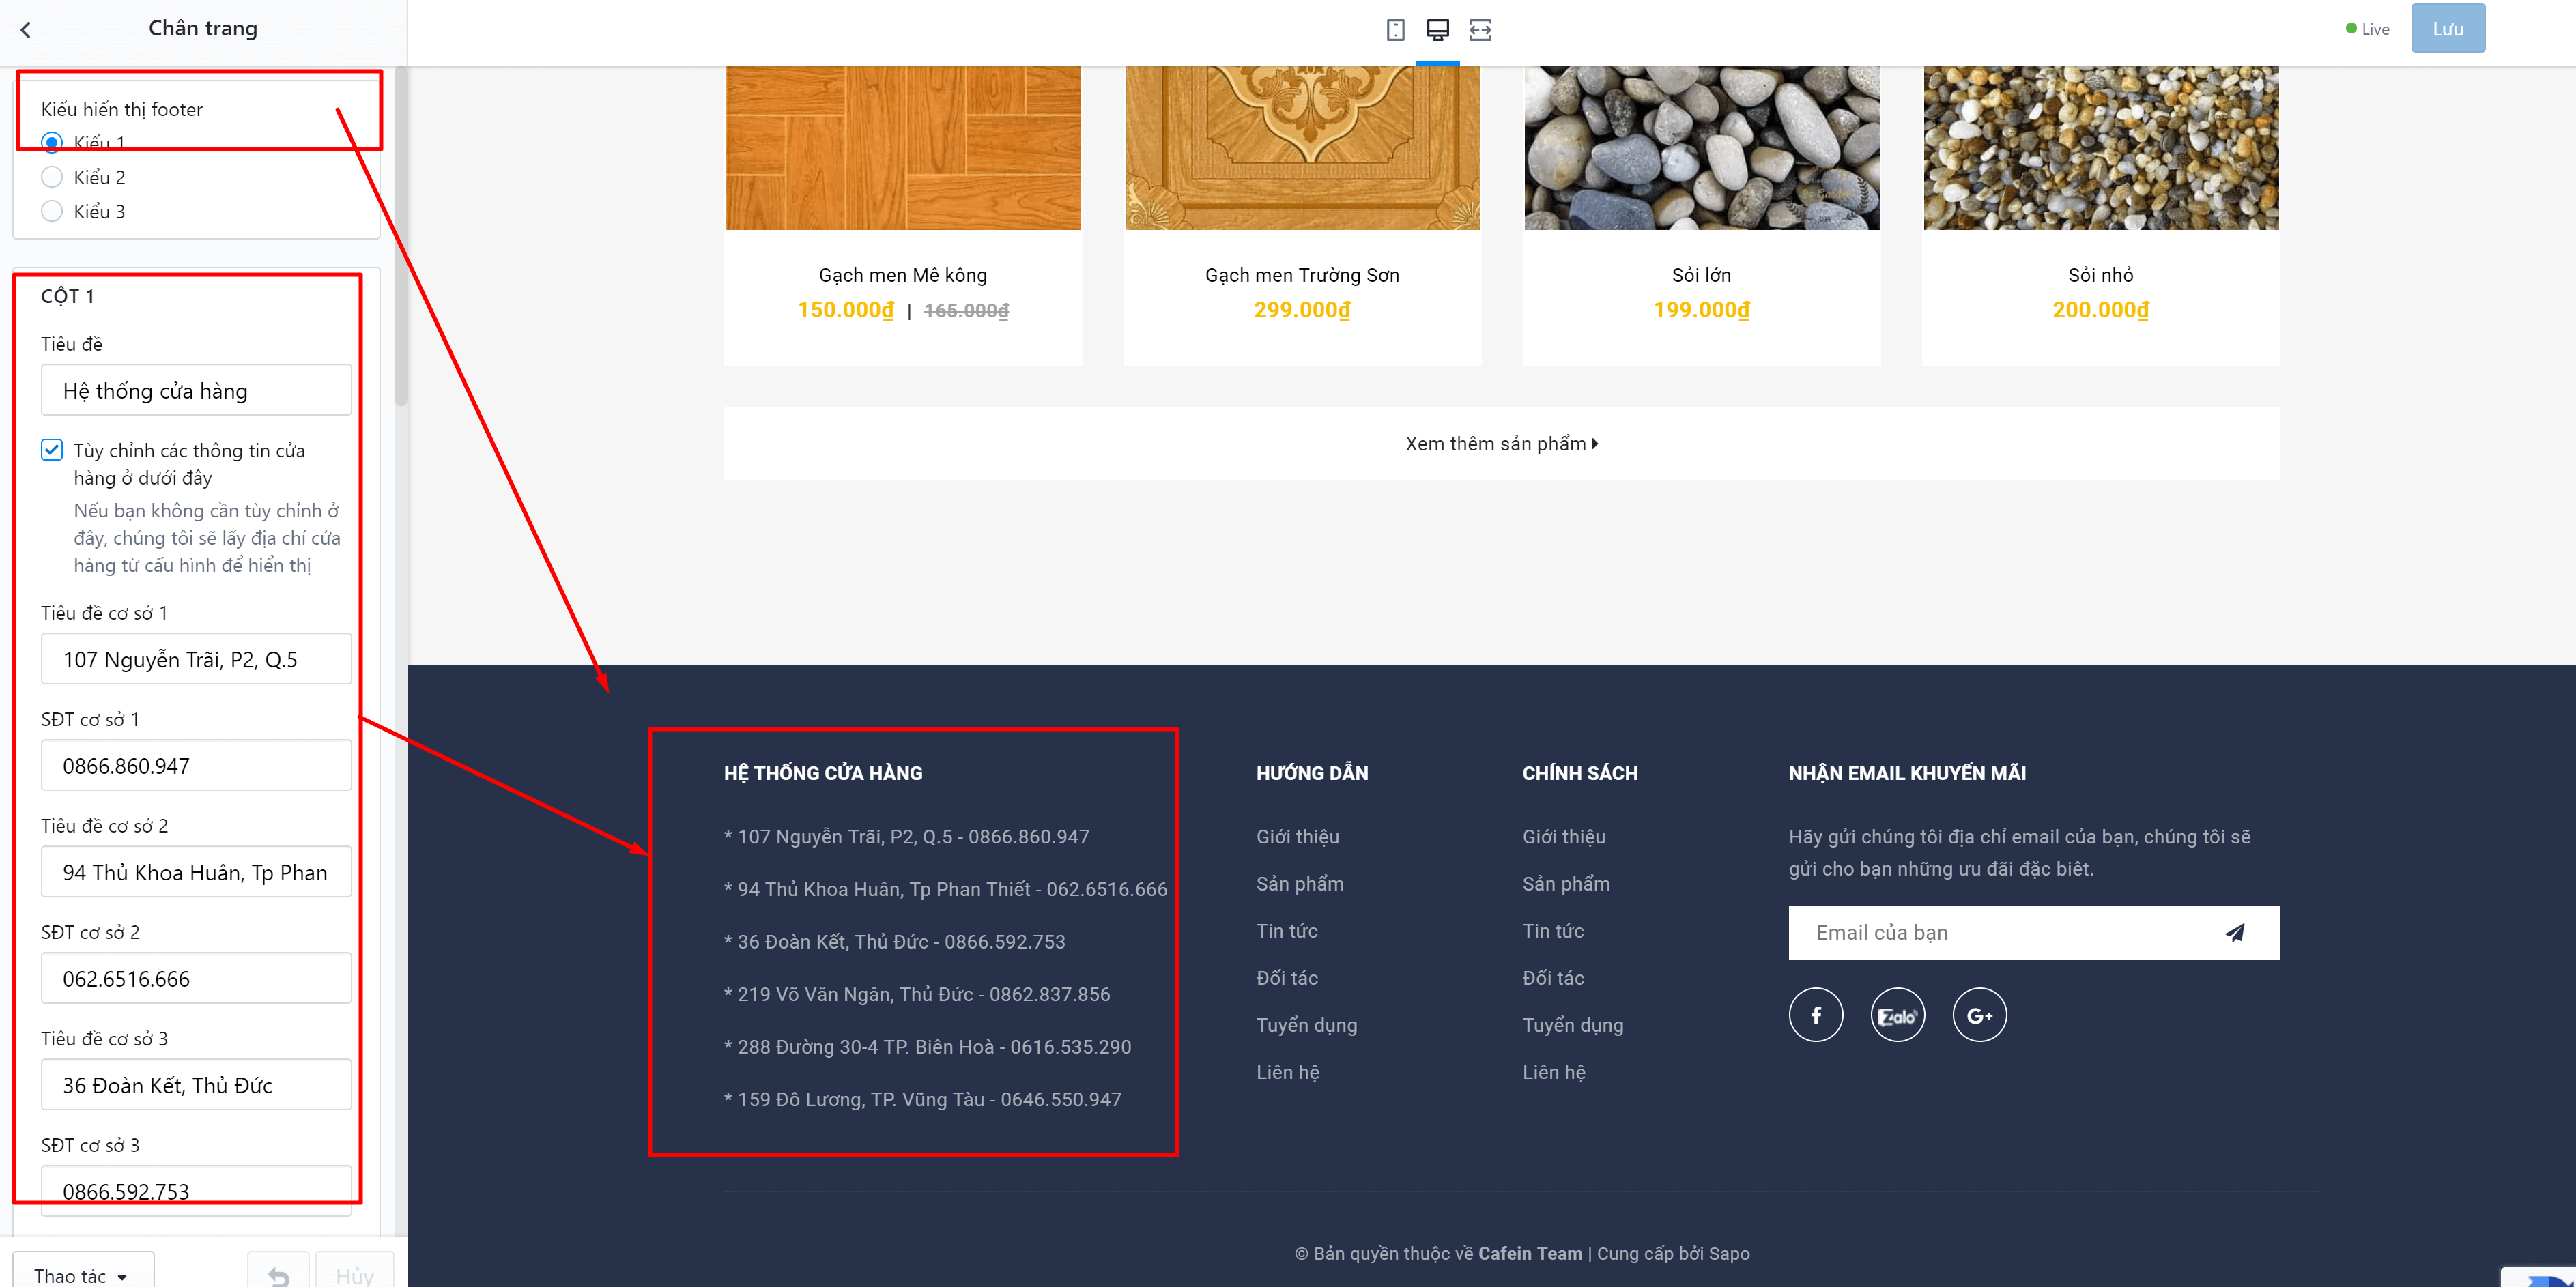This screenshot has width=2576, height=1287.
Task: Expand Xem thêm sản phẩm link
Action: click(x=1501, y=444)
